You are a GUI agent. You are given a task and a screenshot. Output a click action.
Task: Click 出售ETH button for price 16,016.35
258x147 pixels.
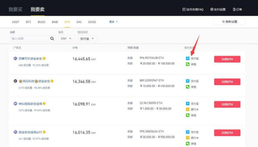tap(227, 133)
